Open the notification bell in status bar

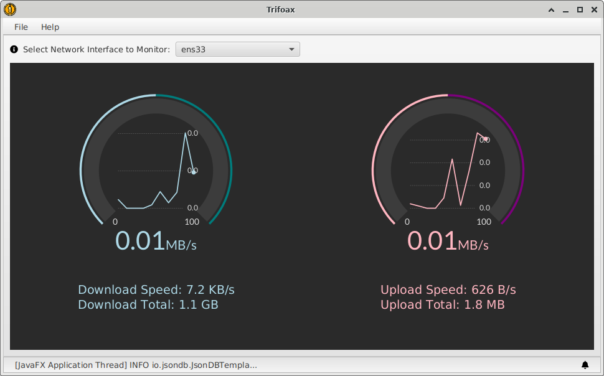(x=585, y=365)
